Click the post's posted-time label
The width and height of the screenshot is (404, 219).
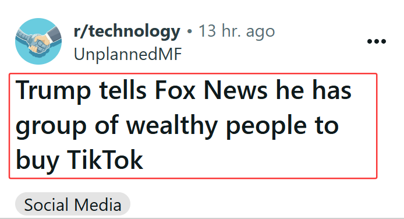[236, 31]
